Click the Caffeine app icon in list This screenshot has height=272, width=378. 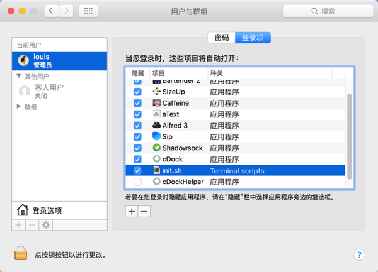click(x=157, y=103)
